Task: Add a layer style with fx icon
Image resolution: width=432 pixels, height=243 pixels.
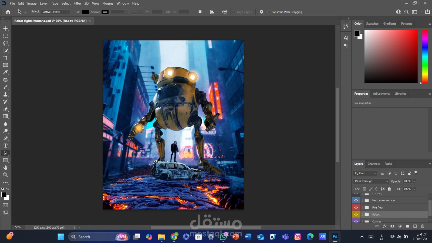Action: (x=385, y=226)
